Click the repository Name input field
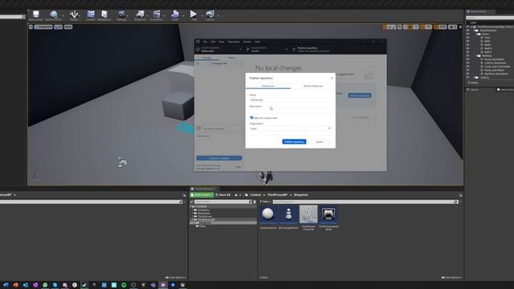Viewport: 514px width, 289px height. click(x=290, y=100)
